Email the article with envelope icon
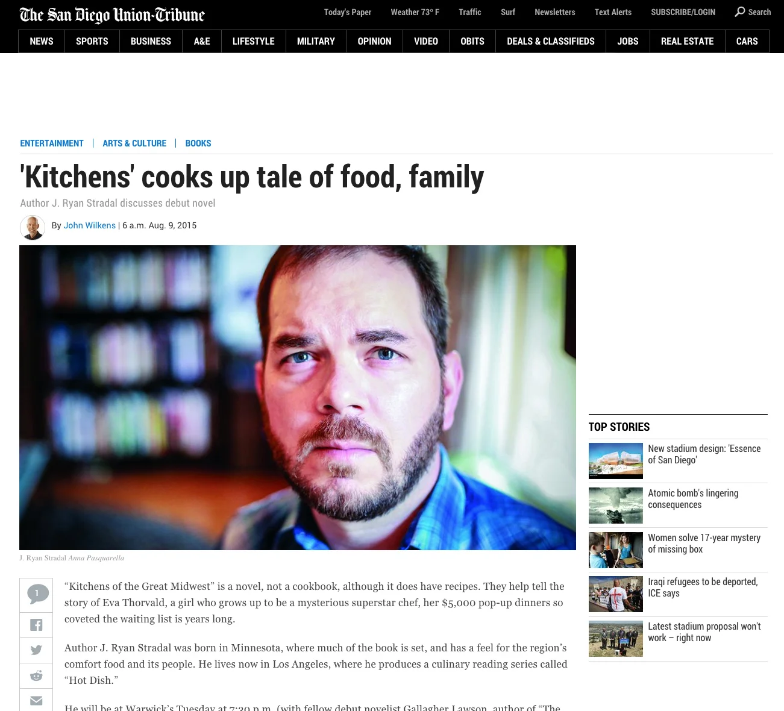 click(36, 700)
